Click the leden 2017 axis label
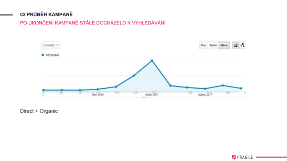Viewport: 287px width, 161px height. 152,95
